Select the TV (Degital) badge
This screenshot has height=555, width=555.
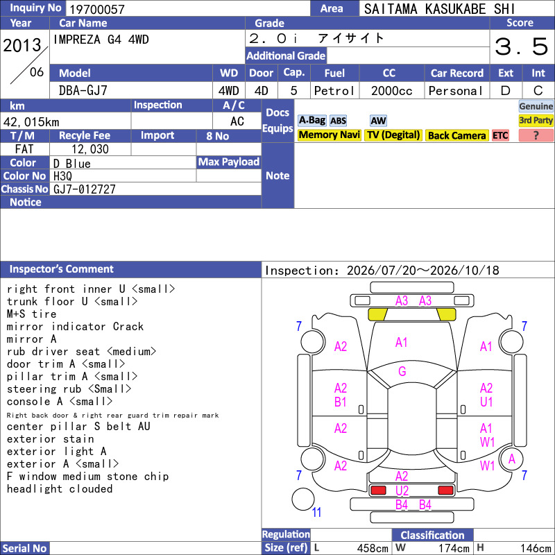(x=393, y=135)
